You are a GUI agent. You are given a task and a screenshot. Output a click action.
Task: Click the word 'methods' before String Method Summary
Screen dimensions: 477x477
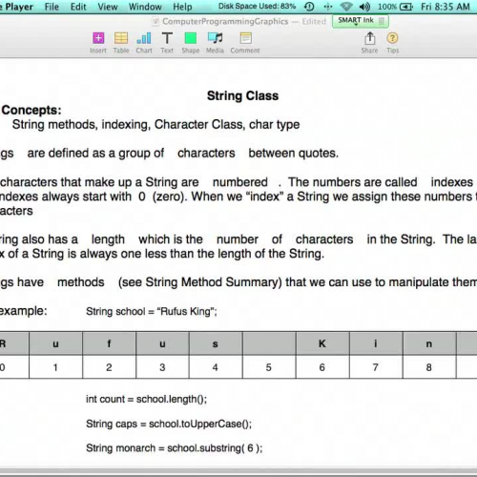click(x=81, y=282)
